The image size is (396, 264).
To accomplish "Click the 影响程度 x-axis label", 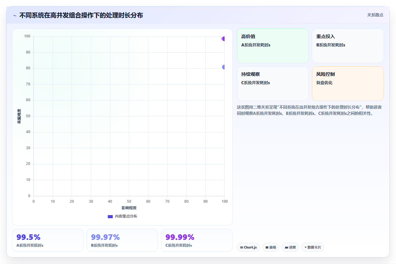I will point(129,208).
